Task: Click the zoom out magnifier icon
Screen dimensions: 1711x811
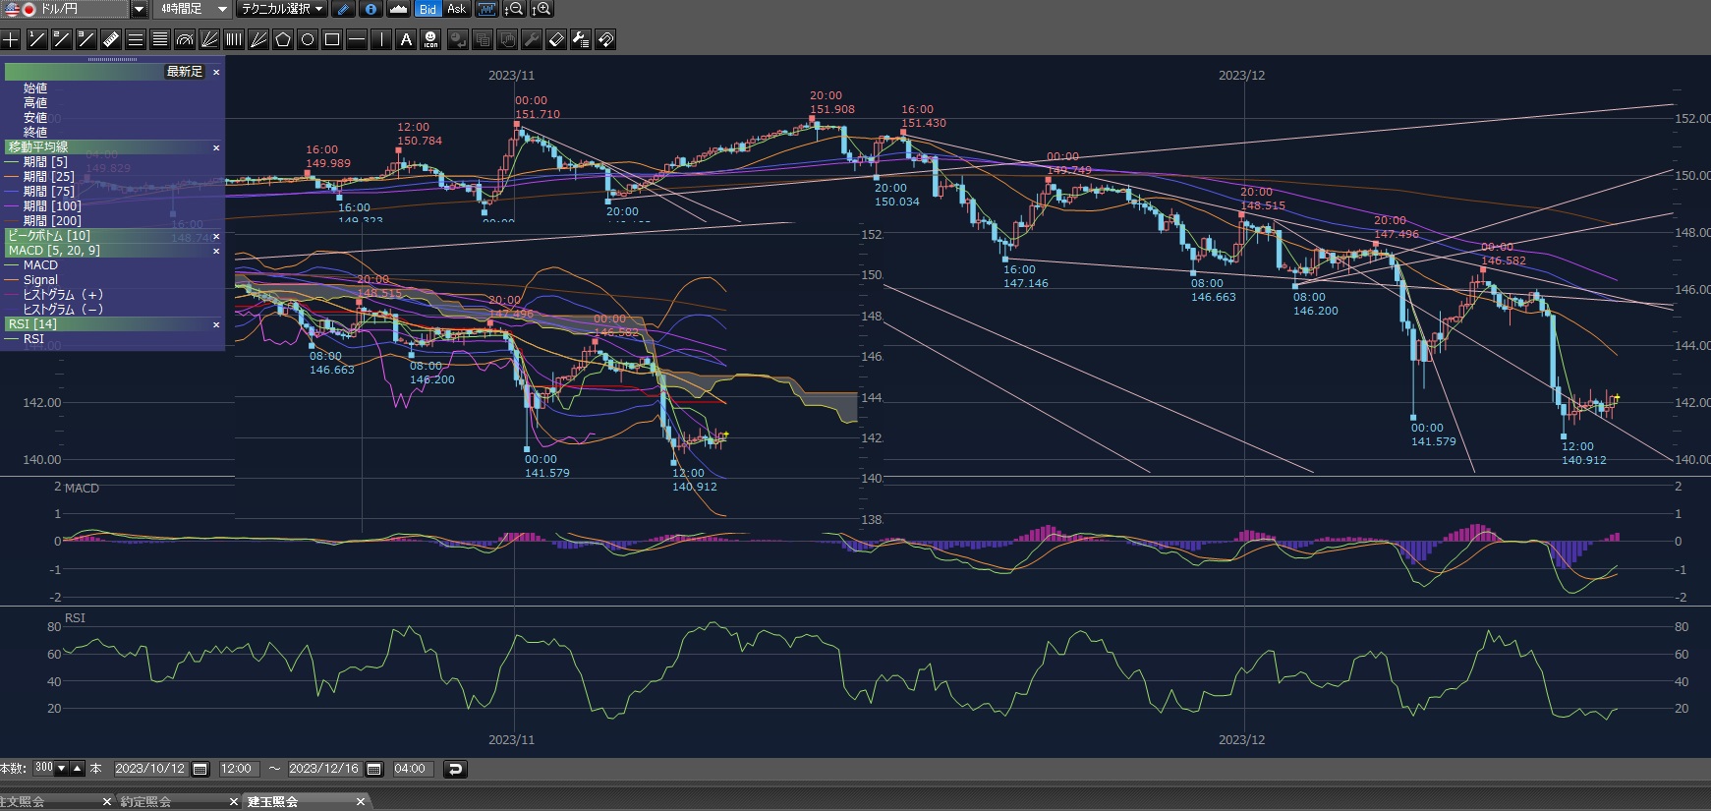Action: click(x=514, y=9)
